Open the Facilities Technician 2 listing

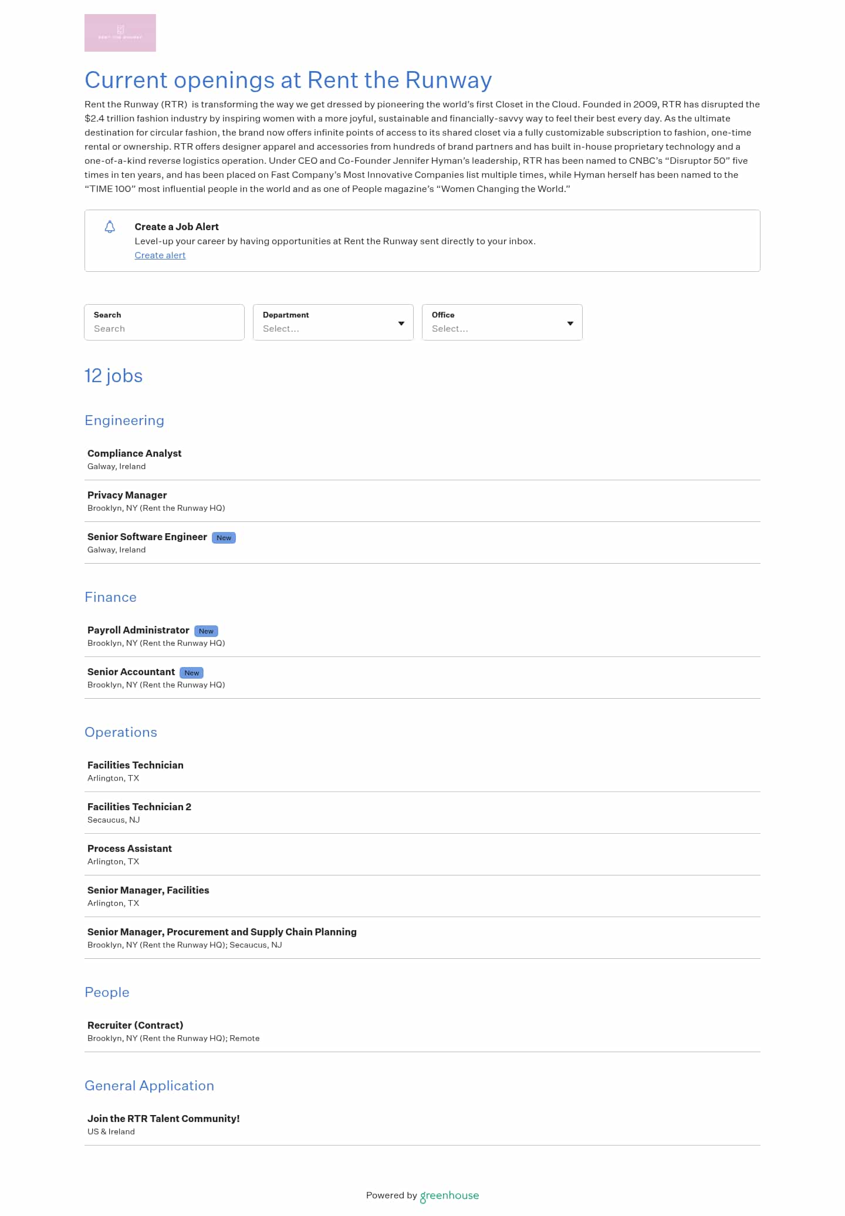pos(139,807)
